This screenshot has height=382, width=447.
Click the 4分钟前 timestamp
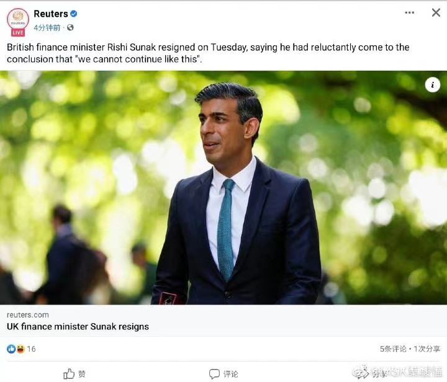click(x=47, y=27)
